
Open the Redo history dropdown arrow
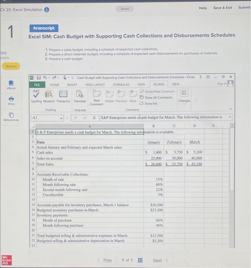click(x=59, y=78)
